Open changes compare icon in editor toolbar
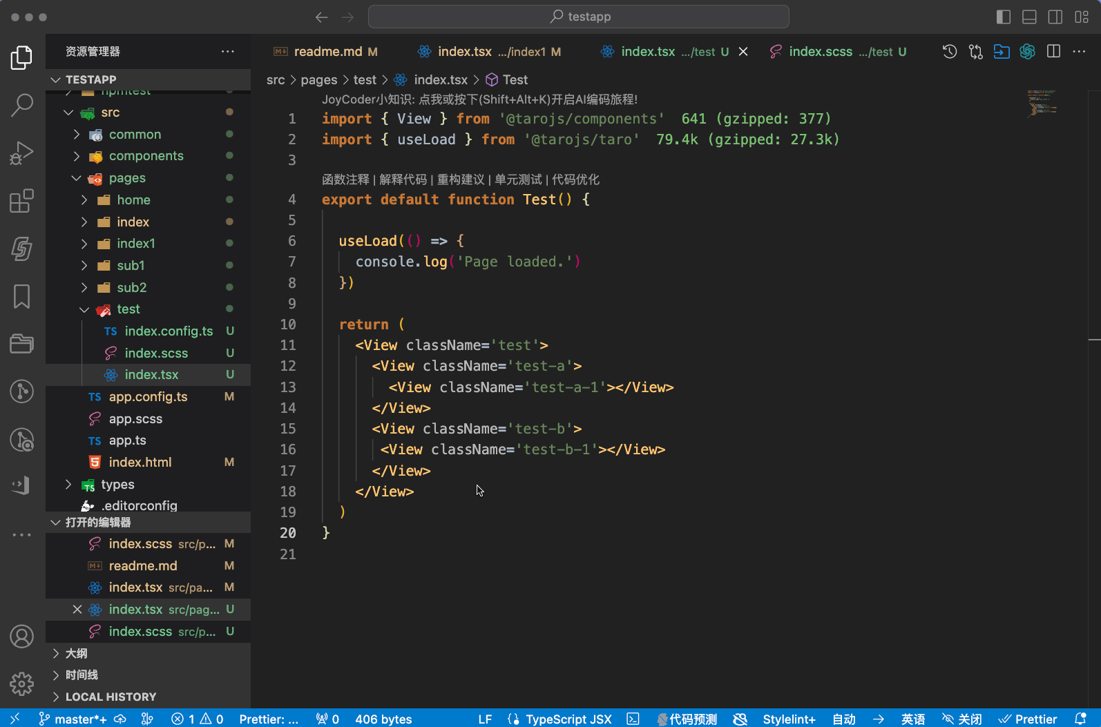The height and width of the screenshot is (727, 1101). (x=975, y=52)
